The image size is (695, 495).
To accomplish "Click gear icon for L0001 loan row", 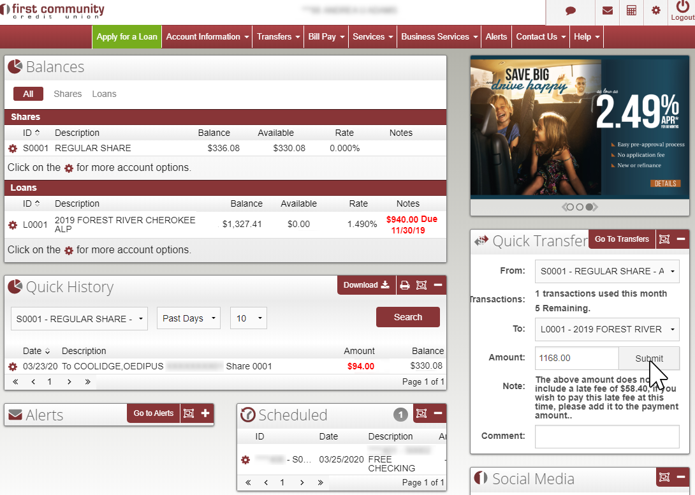I will pos(13,225).
